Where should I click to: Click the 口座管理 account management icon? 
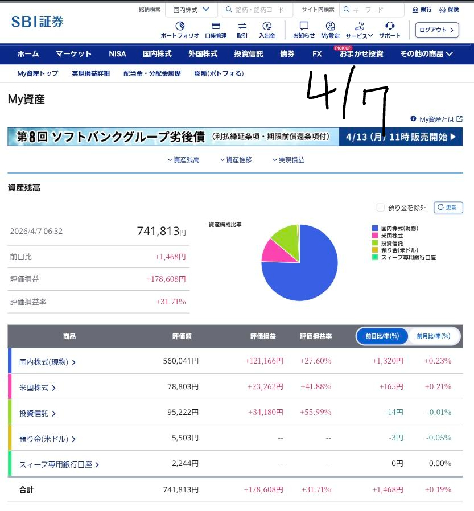point(216,26)
